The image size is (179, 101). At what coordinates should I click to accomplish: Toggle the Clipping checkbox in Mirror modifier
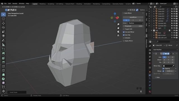tap(163, 68)
